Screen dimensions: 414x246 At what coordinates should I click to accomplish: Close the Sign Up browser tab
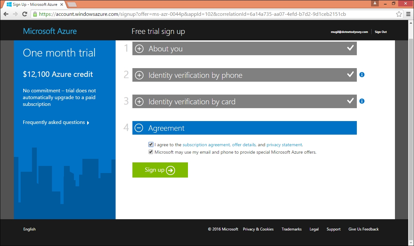coord(62,5)
